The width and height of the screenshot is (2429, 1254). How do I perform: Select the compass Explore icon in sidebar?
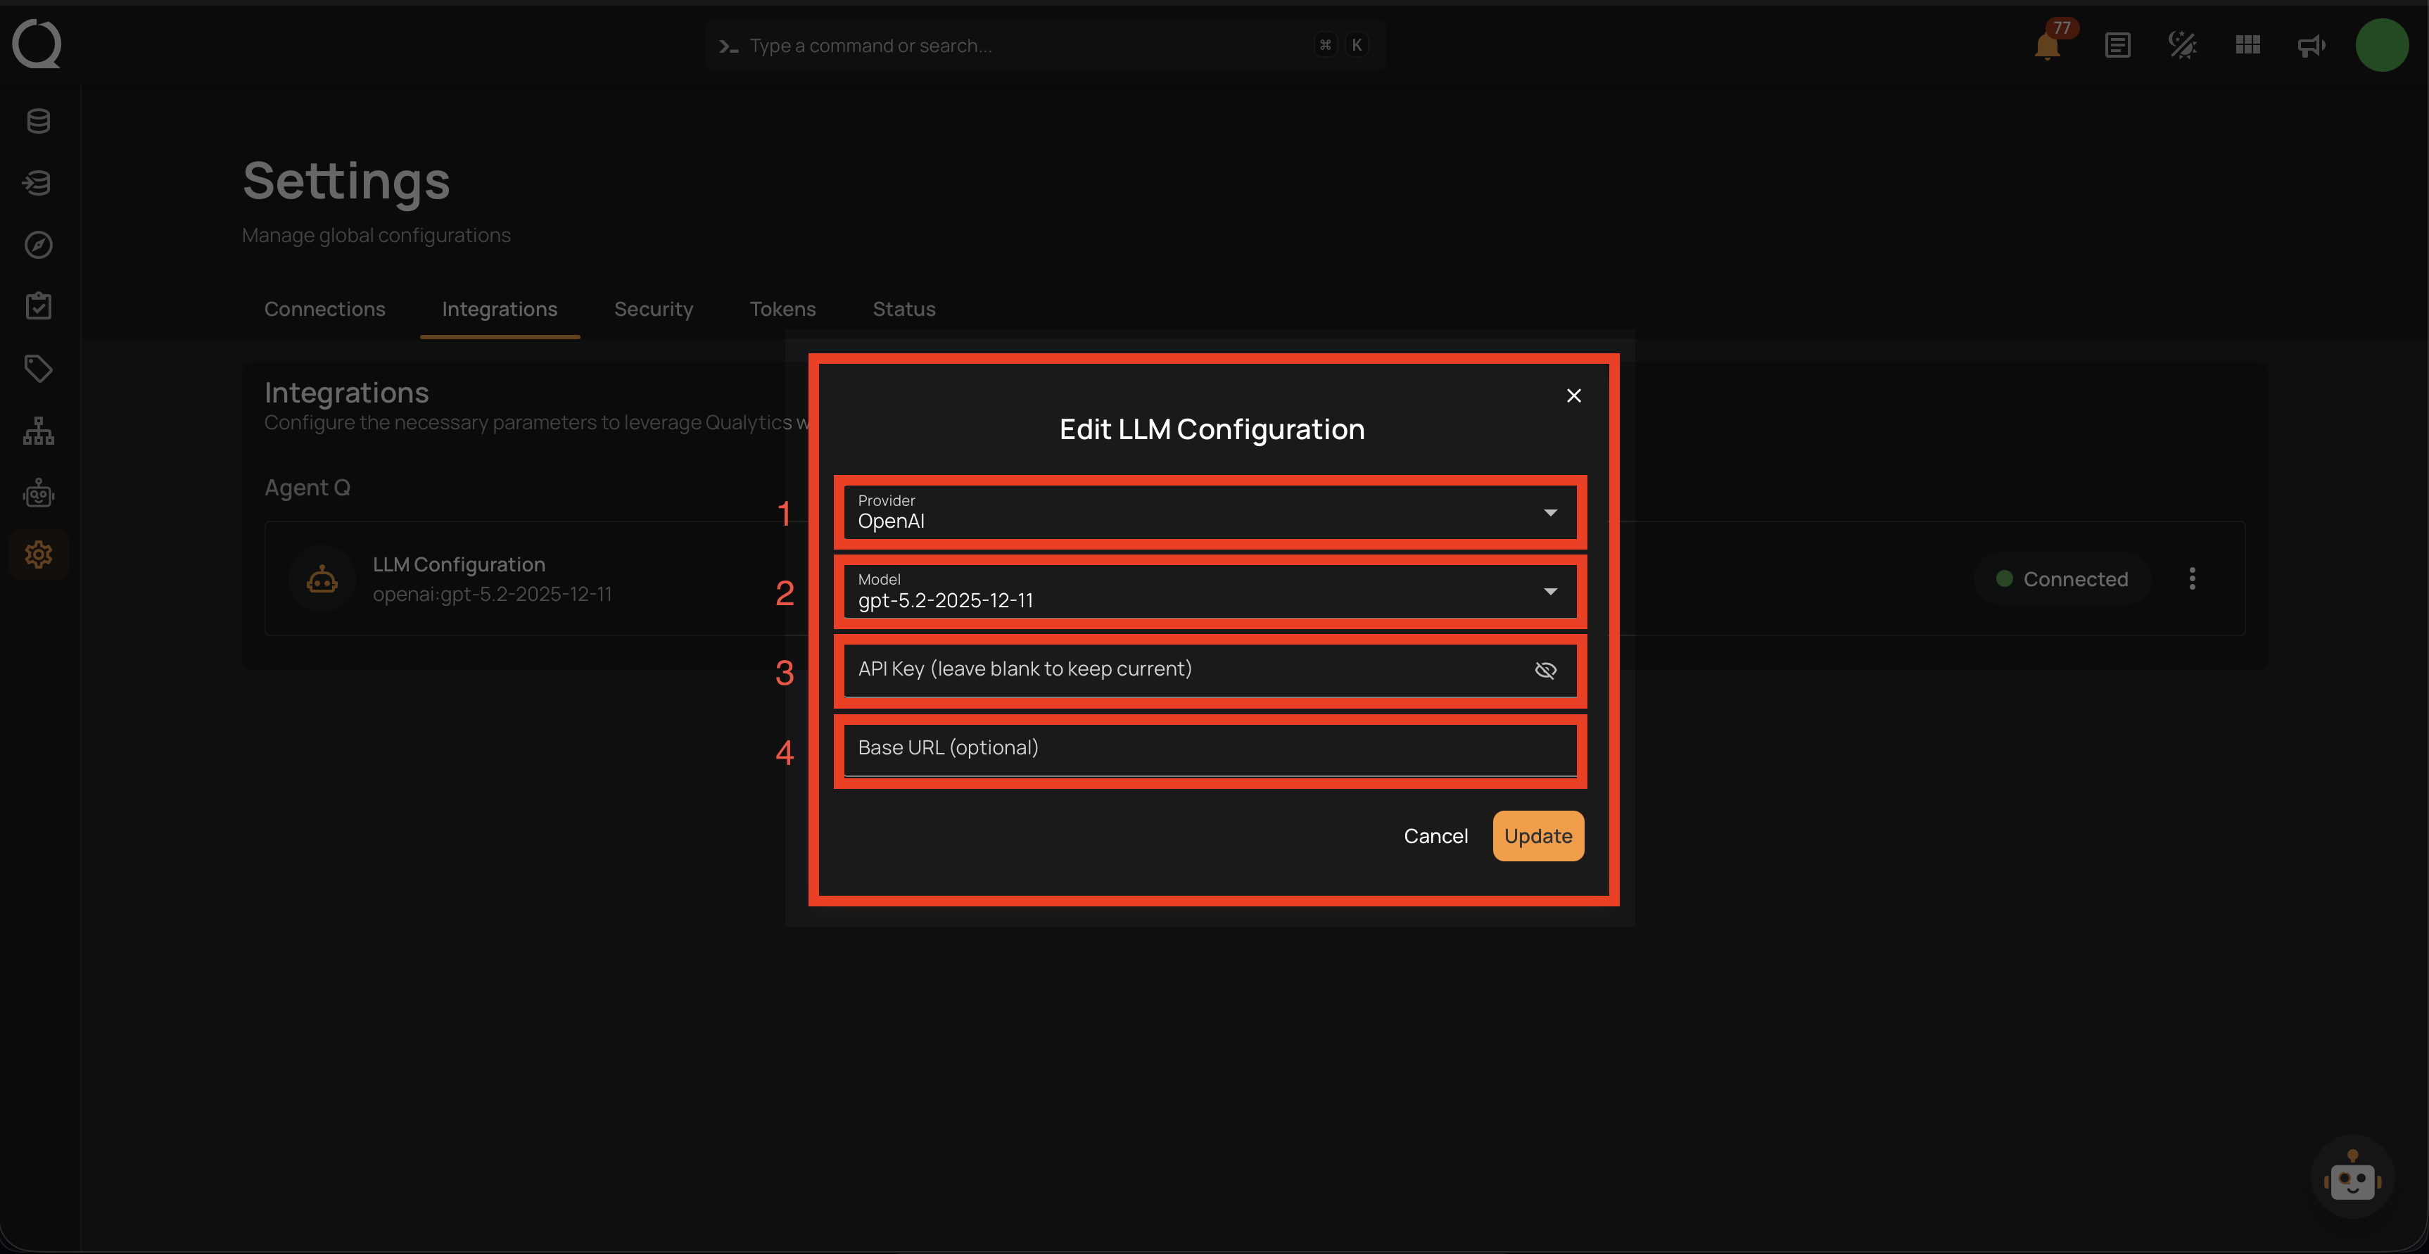click(38, 244)
